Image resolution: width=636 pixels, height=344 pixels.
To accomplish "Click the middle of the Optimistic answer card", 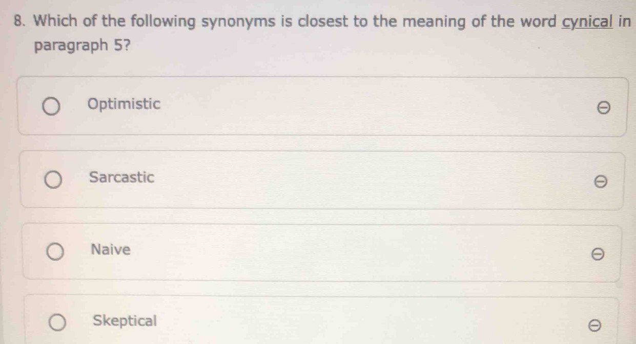I will tap(323, 106).
